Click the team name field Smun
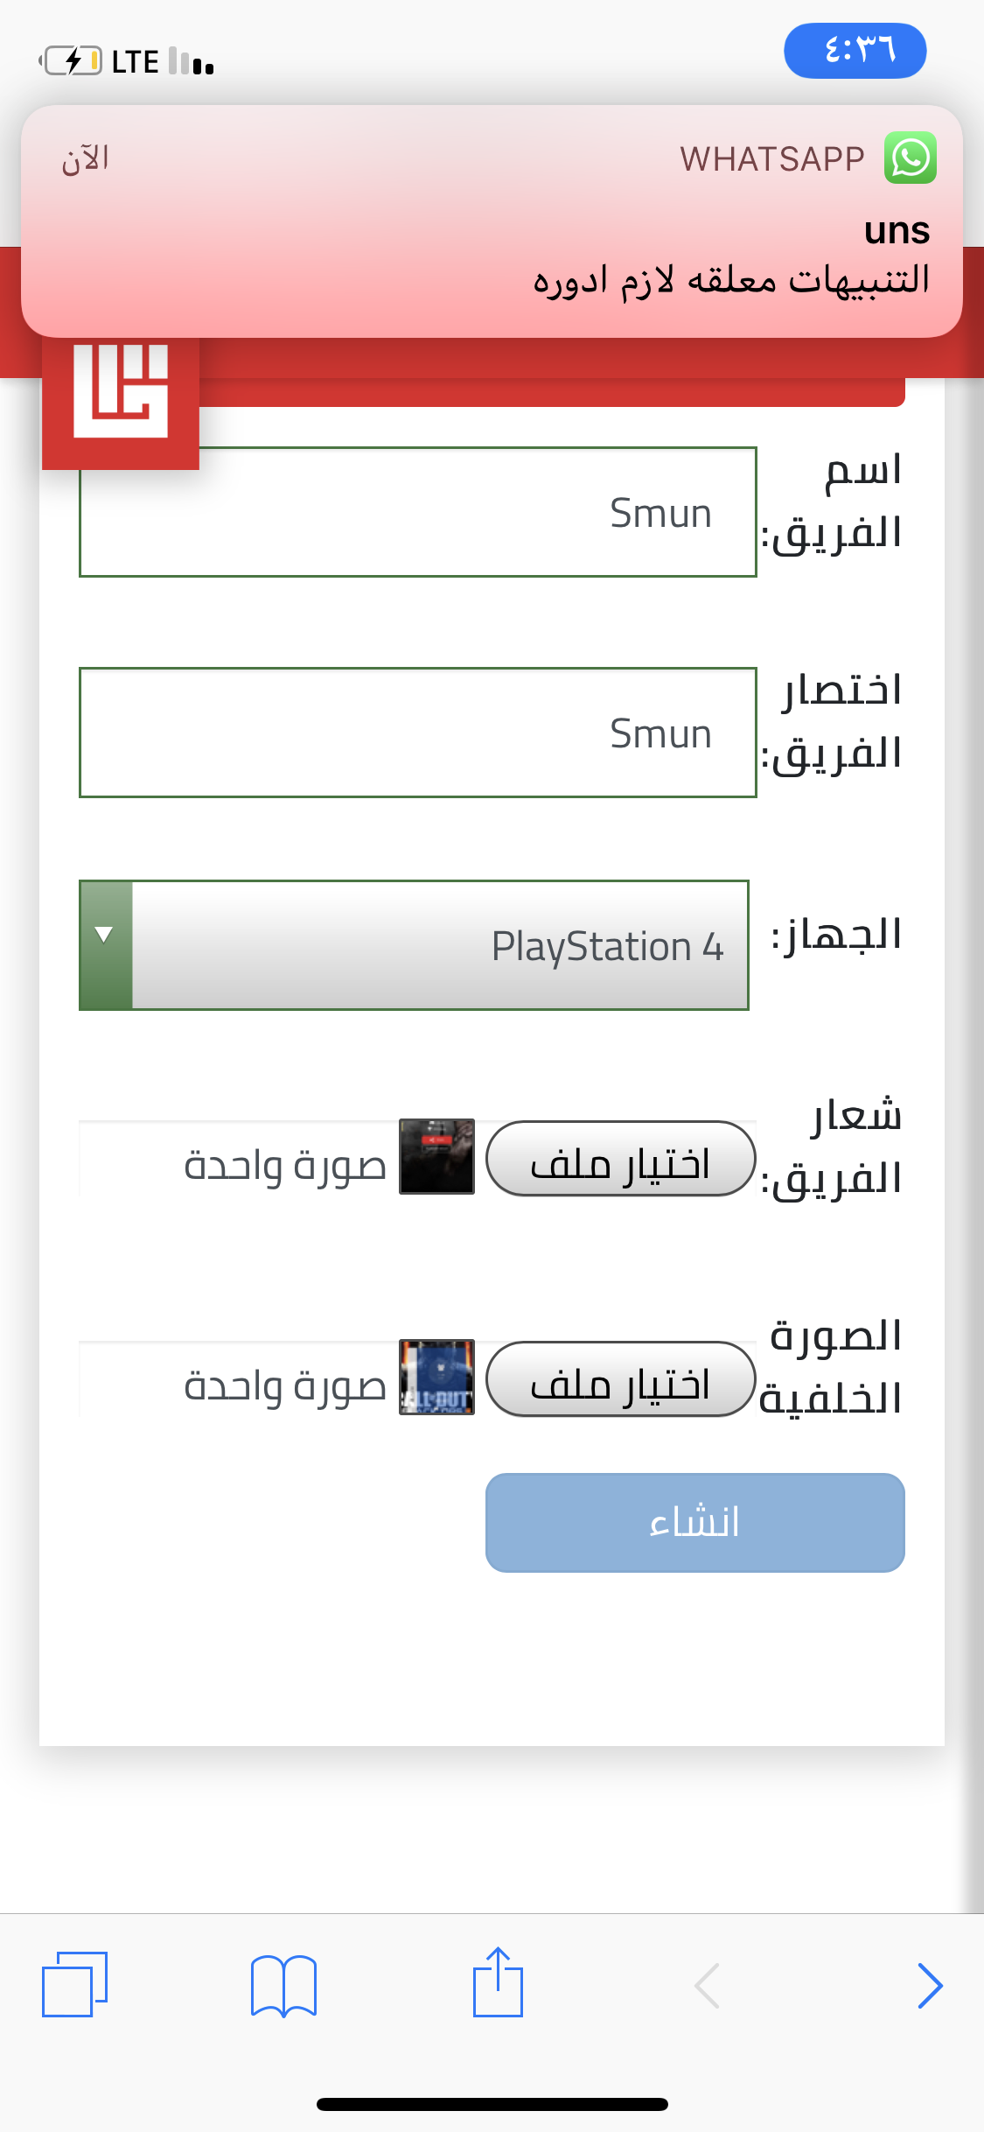Image resolution: width=984 pixels, height=2132 pixels. tap(417, 512)
